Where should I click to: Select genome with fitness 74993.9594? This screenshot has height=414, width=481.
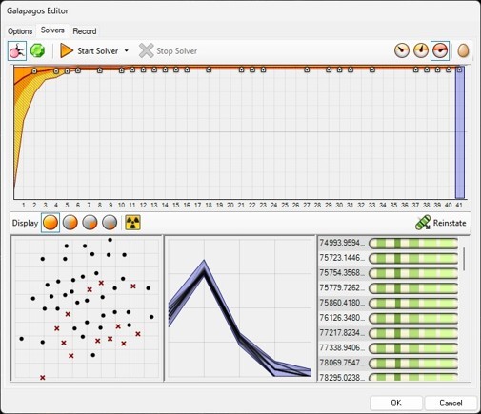click(389, 244)
